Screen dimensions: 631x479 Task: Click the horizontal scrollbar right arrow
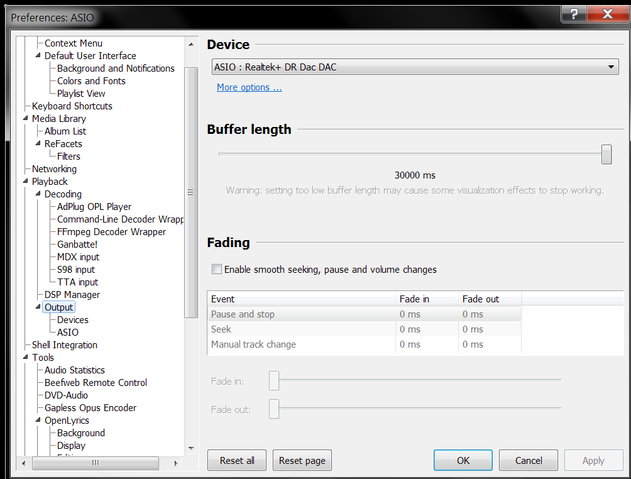(x=179, y=463)
